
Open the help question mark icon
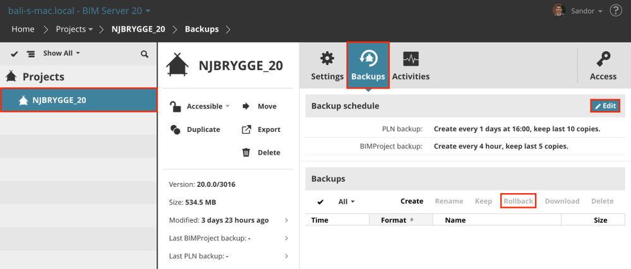[x=616, y=11]
